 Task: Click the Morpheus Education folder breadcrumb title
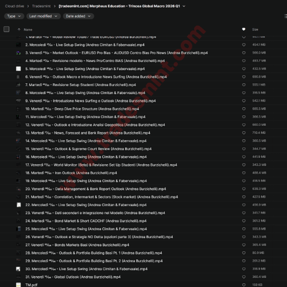point(119,6)
